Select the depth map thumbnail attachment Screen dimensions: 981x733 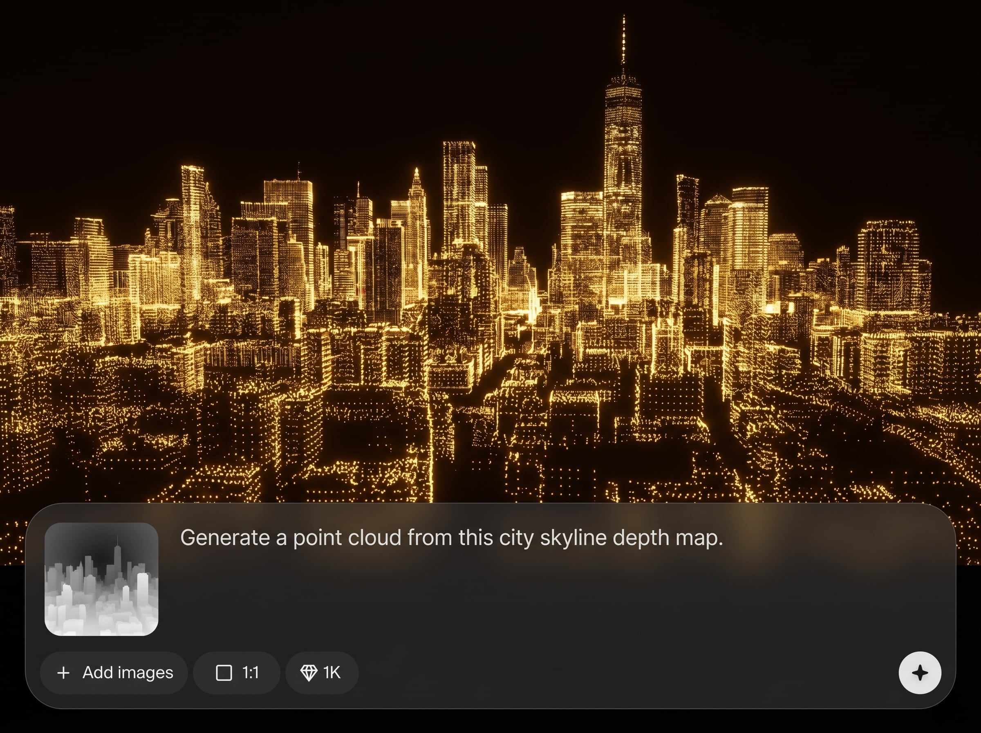pos(101,579)
